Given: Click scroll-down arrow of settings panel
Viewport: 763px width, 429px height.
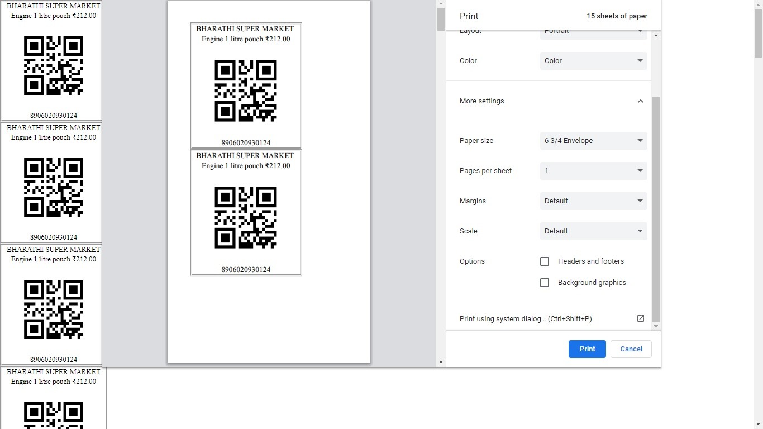Looking at the screenshot, I should point(656,326).
